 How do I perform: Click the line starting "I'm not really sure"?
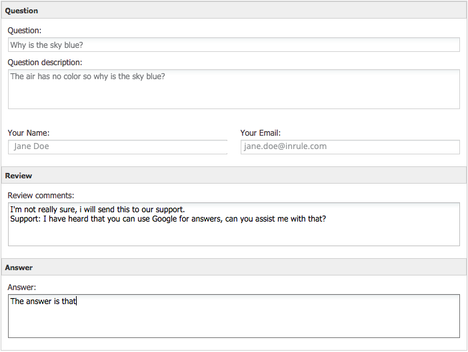(x=97, y=210)
